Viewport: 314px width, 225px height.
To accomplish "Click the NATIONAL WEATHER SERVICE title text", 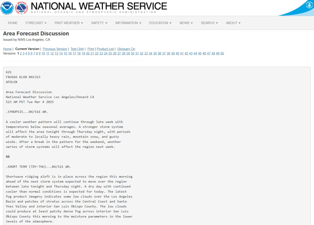I will (x=99, y=6).
